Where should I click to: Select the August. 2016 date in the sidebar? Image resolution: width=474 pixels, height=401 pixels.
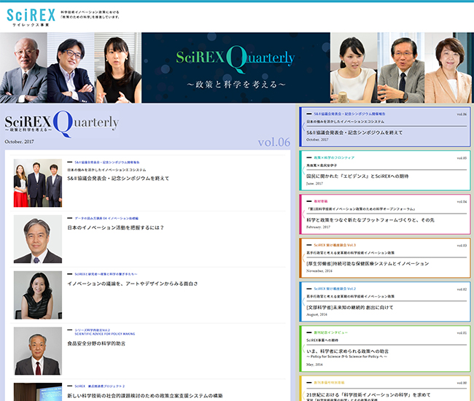tap(316, 314)
